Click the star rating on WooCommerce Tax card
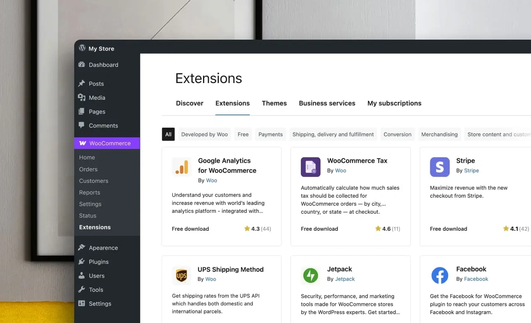The width and height of the screenshot is (531, 323). pos(388,229)
